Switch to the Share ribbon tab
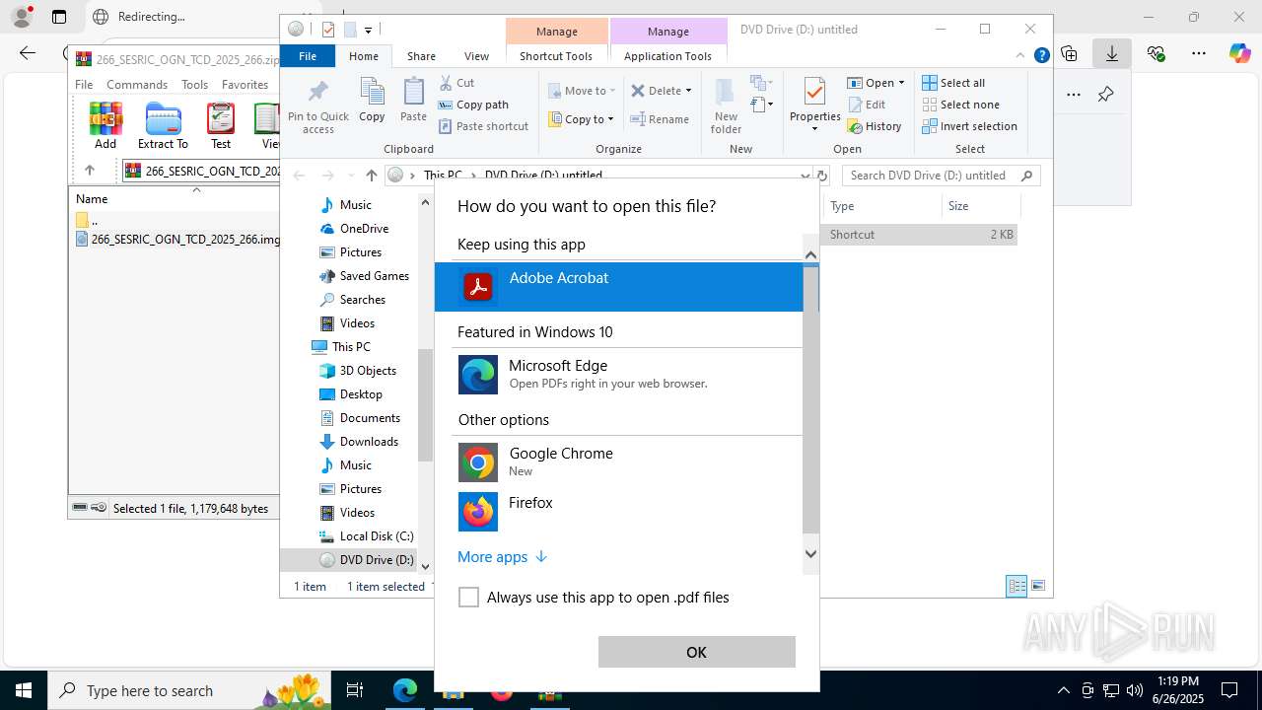1262x710 pixels. [x=421, y=56]
